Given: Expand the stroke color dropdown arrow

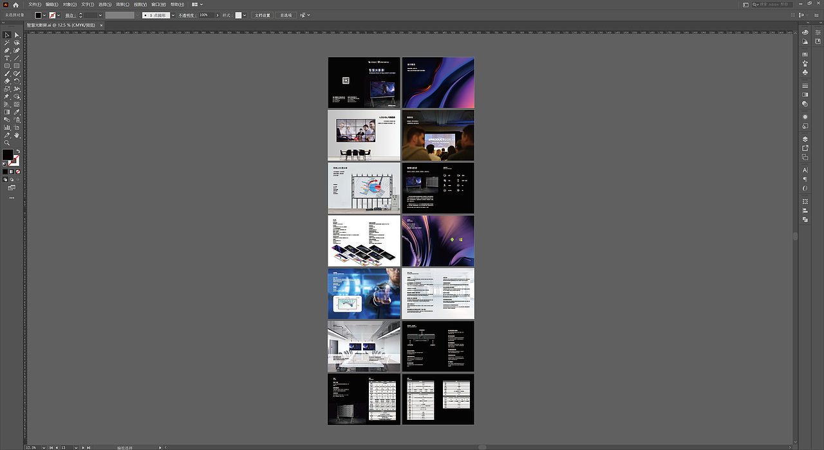Looking at the screenshot, I should pyautogui.click(x=59, y=15).
